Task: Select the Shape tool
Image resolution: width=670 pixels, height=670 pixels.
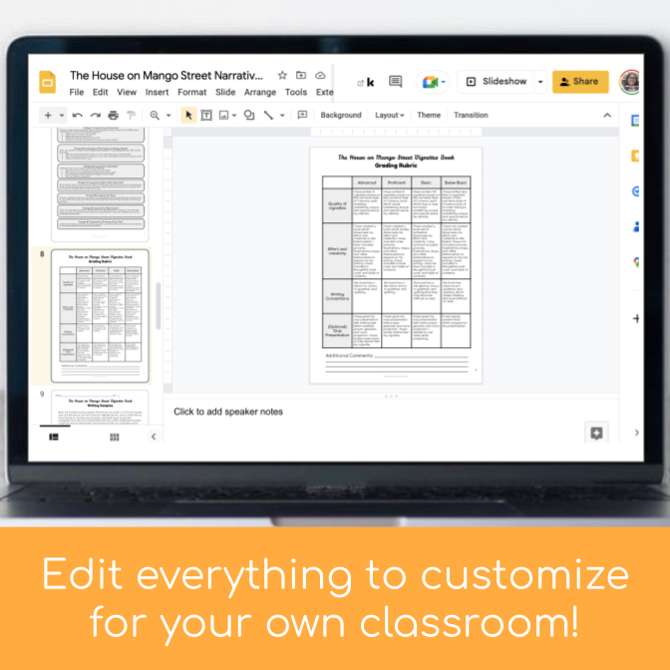Action: point(248,116)
